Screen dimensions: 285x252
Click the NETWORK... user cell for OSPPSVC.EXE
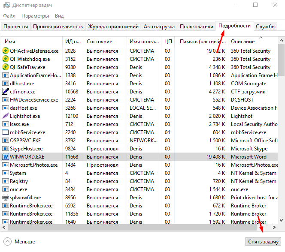tap(143, 141)
